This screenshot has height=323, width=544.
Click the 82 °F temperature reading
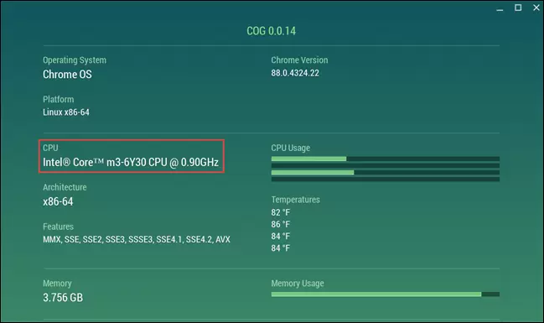pyautogui.click(x=281, y=212)
